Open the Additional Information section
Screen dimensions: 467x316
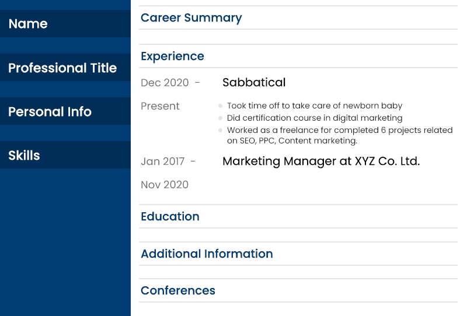point(207,254)
